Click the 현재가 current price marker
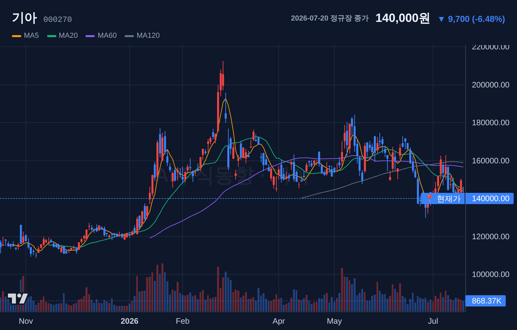This screenshot has height=330, width=517. pyautogui.click(x=443, y=198)
